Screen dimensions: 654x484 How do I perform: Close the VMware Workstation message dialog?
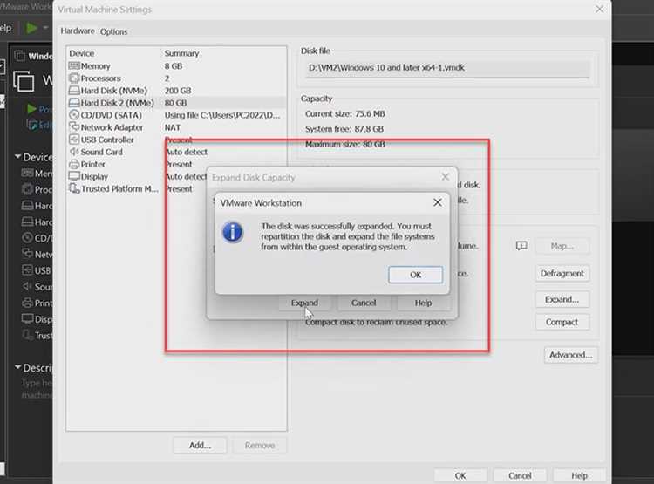(438, 203)
